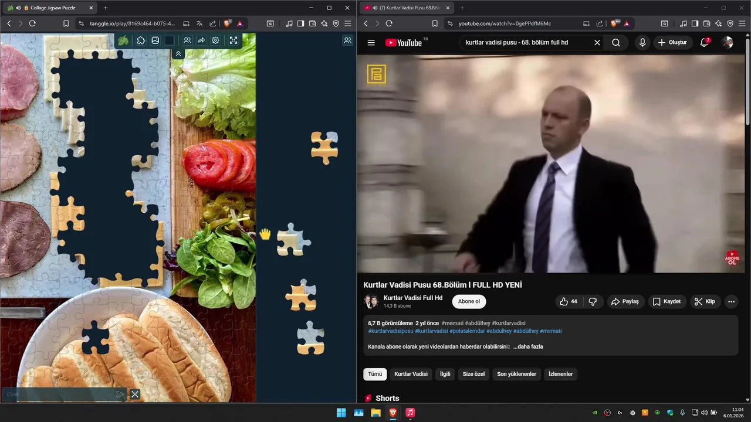Screen dimensions: 751x422
Task: Collapse the Tanggle toolbar with the chevron
Action: click(178, 53)
